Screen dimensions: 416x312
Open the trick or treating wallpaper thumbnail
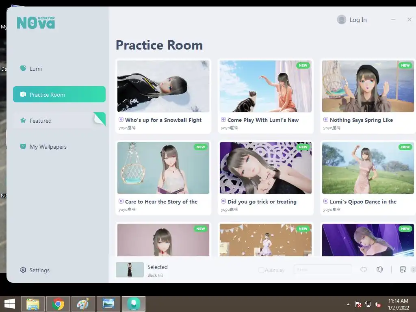click(266, 168)
